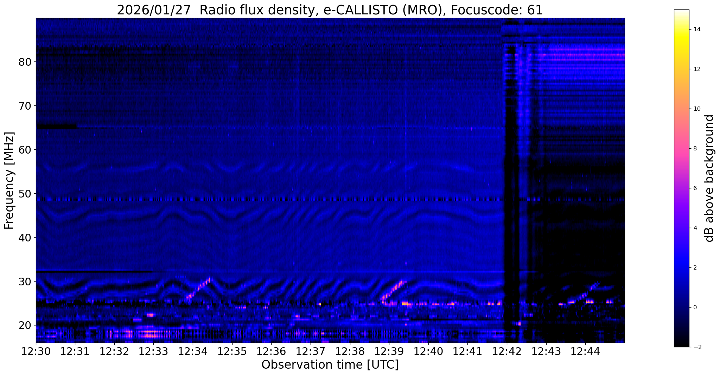720x375 pixels.
Task: Click the 12:43 time tick label
Action: [546, 351]
